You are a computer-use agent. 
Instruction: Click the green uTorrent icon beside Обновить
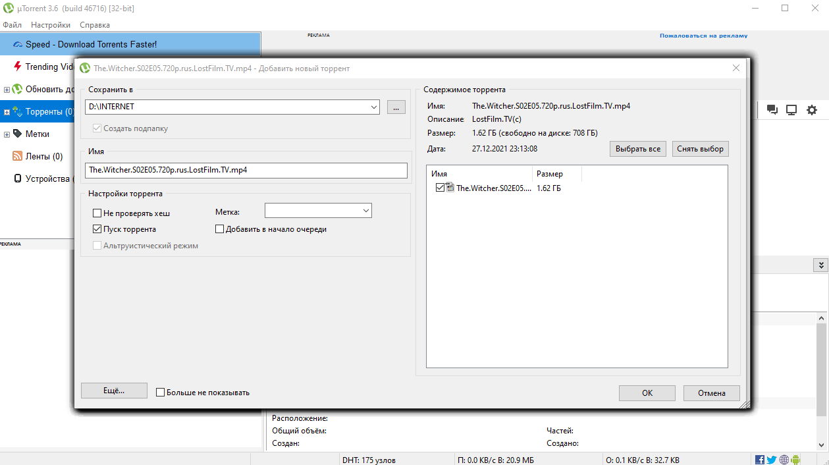[18, 89]
